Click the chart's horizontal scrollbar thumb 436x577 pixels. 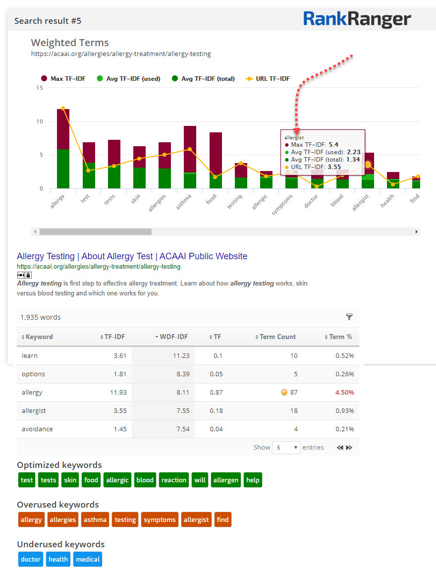point(96,231)
